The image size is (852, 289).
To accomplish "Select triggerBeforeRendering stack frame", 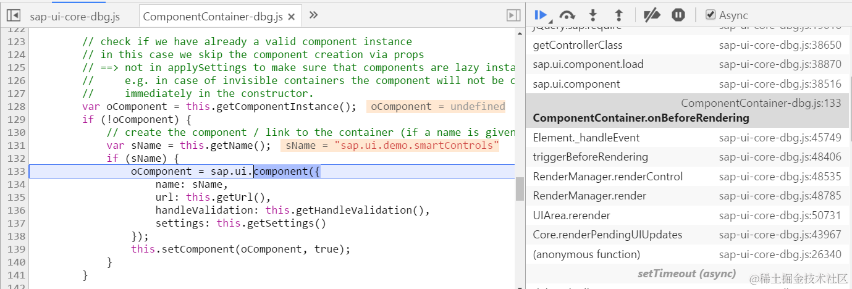I will click(687, 157).
